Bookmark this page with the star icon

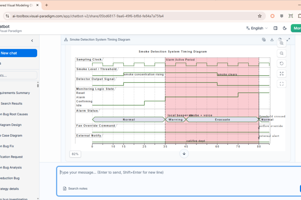coord(260,16)
